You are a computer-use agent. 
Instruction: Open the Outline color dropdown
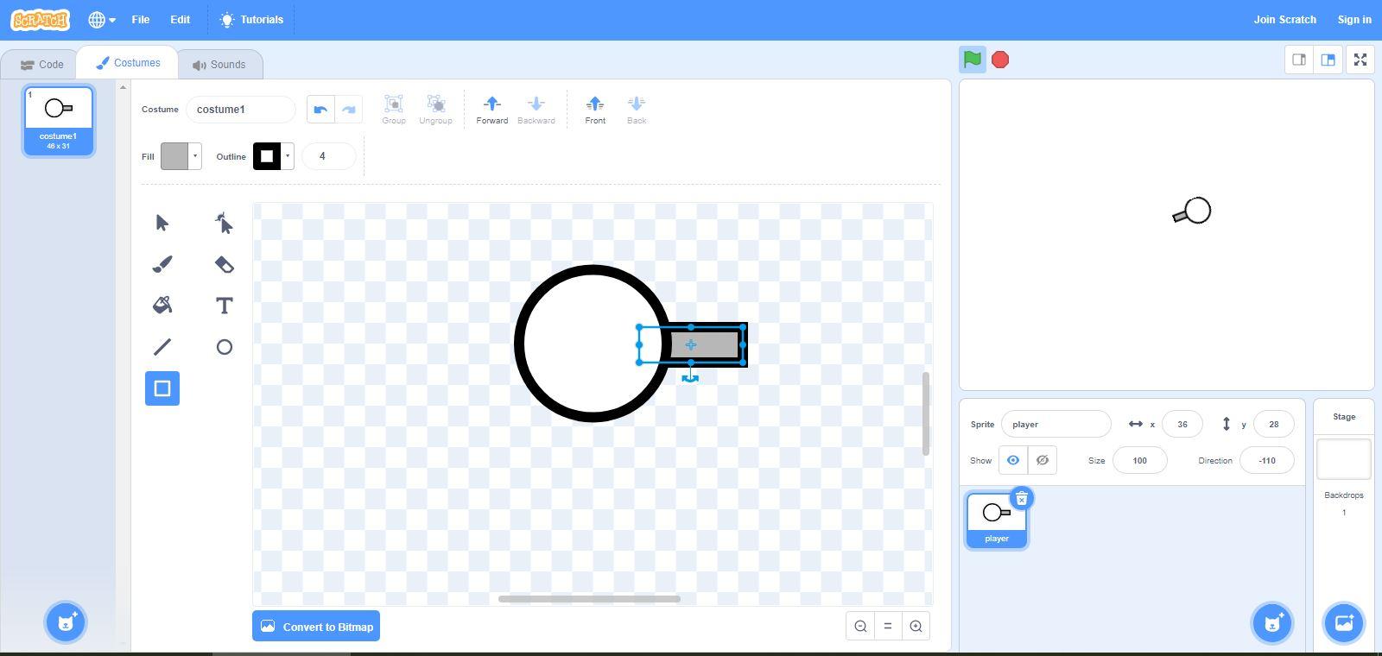[288, 156]
